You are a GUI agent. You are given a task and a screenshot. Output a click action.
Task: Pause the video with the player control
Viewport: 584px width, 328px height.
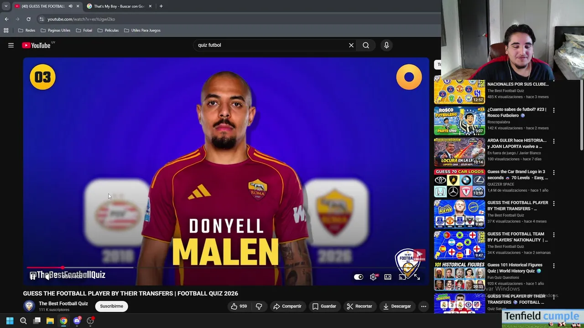pyautogui.click(x=32, y=277)
